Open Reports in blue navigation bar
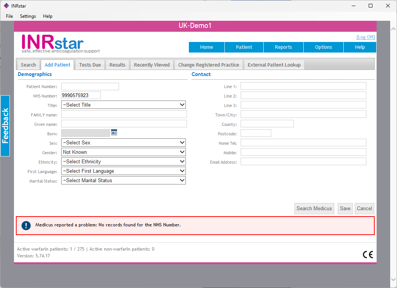Image resolution: width=397 pixels, height=288 pixels. pyautogui.click(x=283, y=47)
